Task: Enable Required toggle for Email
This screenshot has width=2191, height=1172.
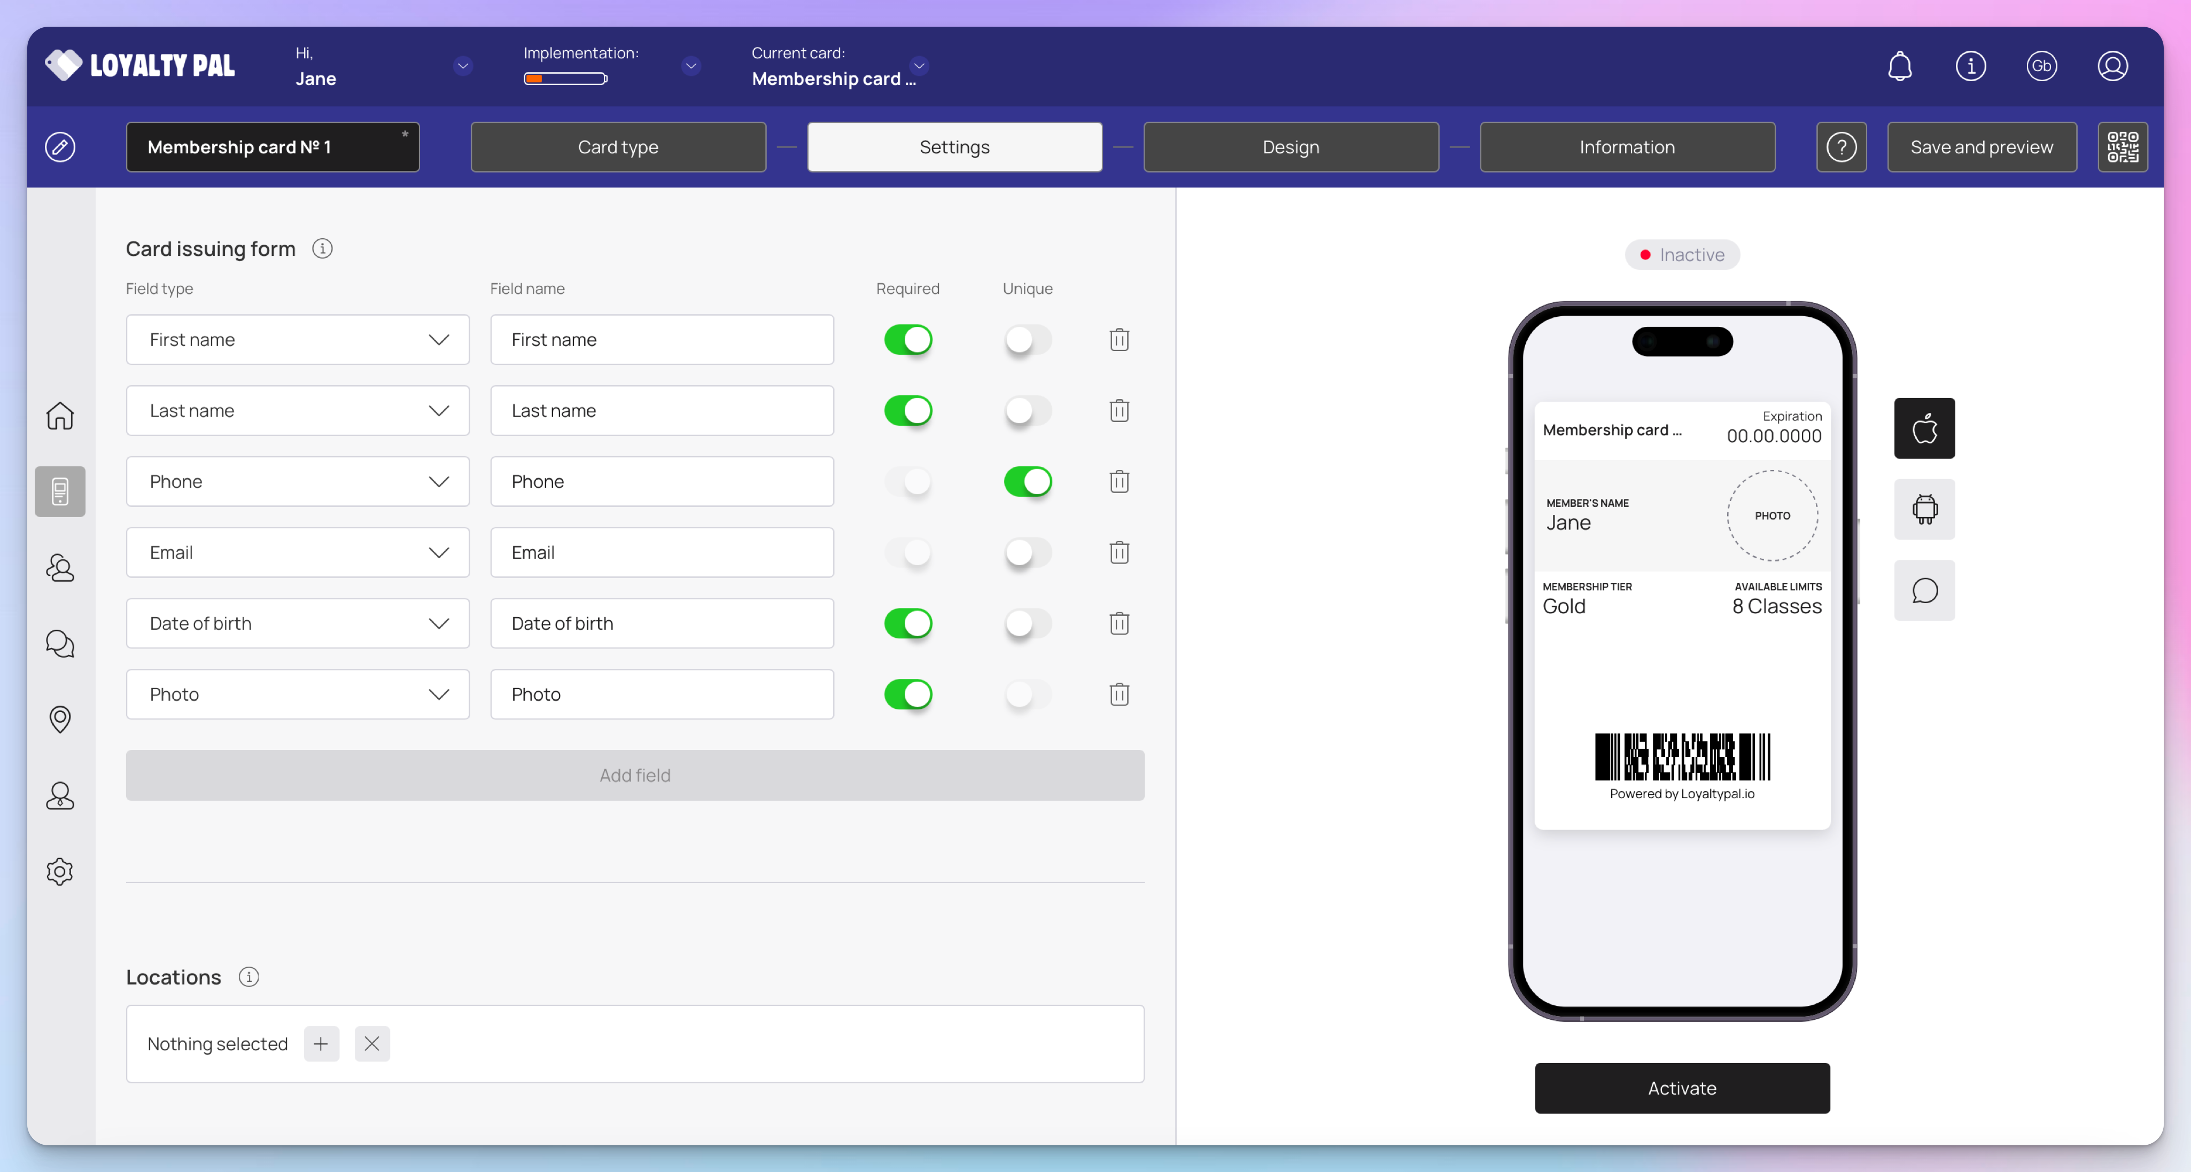Action: pos(907,553)
